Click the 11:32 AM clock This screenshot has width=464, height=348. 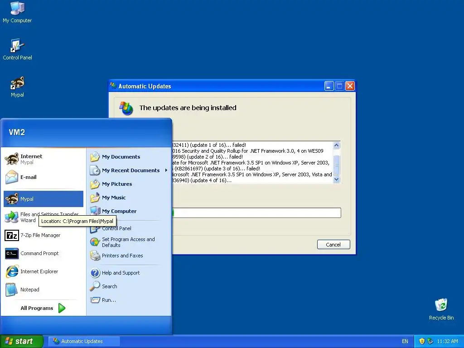point(447,341)
